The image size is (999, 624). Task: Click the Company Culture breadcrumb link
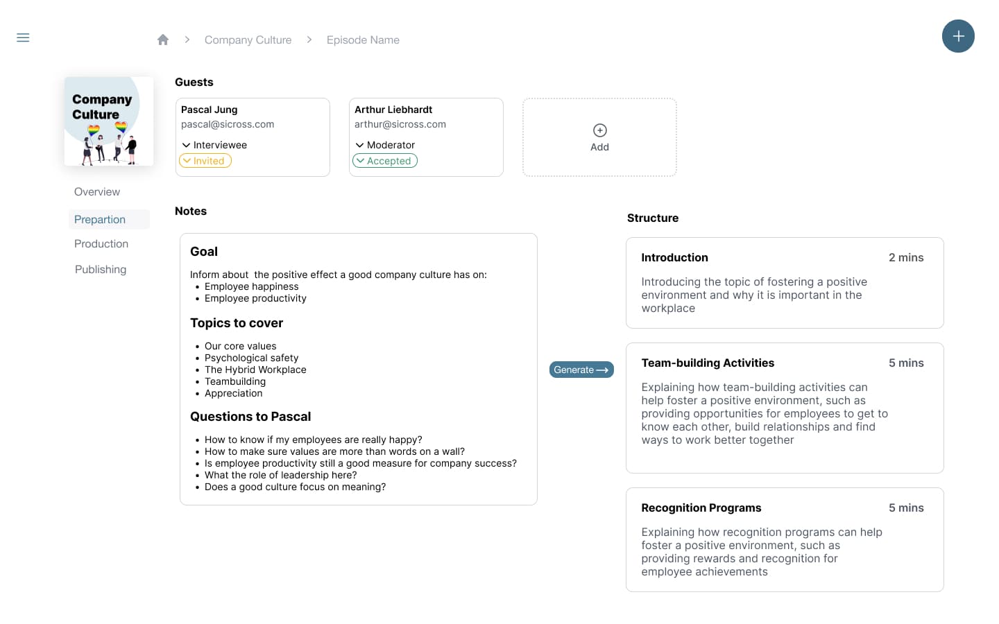(x=248, y=40)
